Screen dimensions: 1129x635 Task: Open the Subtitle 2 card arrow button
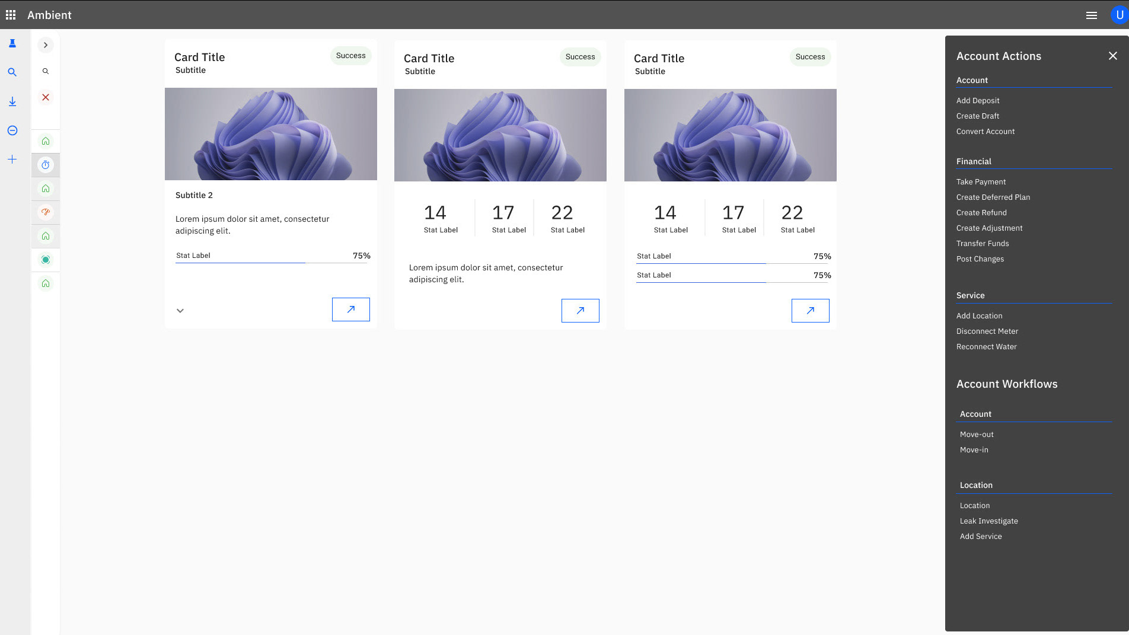click(351, 309)
